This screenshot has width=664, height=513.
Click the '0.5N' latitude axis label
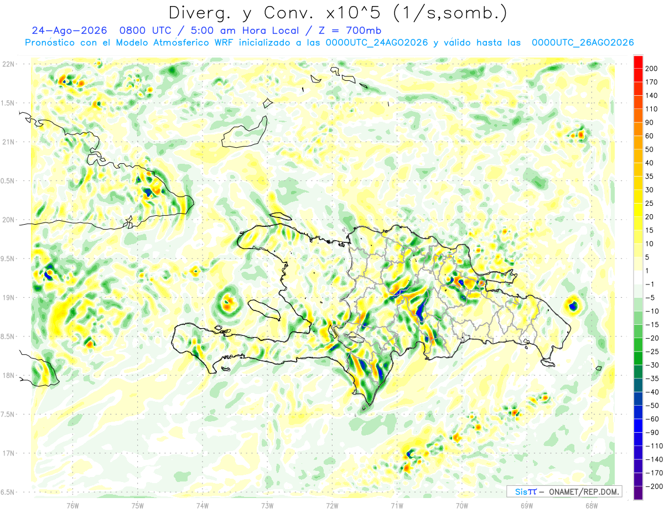tap(8, 181)
